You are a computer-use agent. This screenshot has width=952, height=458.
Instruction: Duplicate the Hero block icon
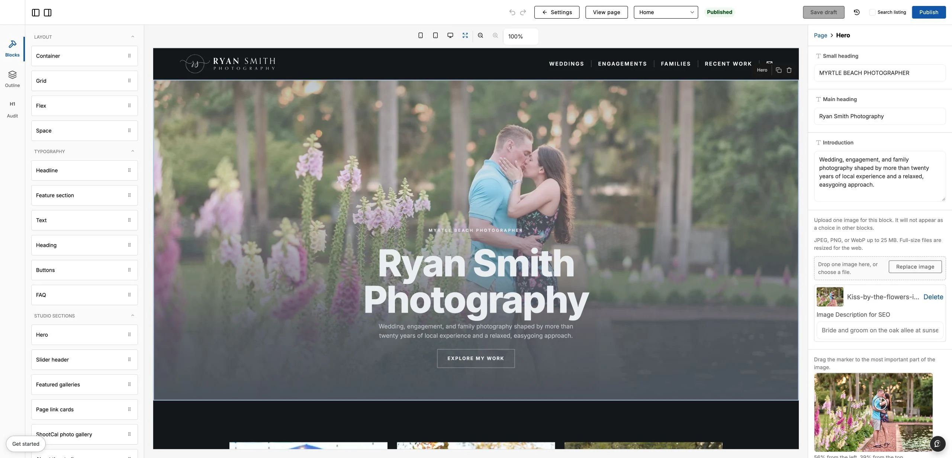779,70
